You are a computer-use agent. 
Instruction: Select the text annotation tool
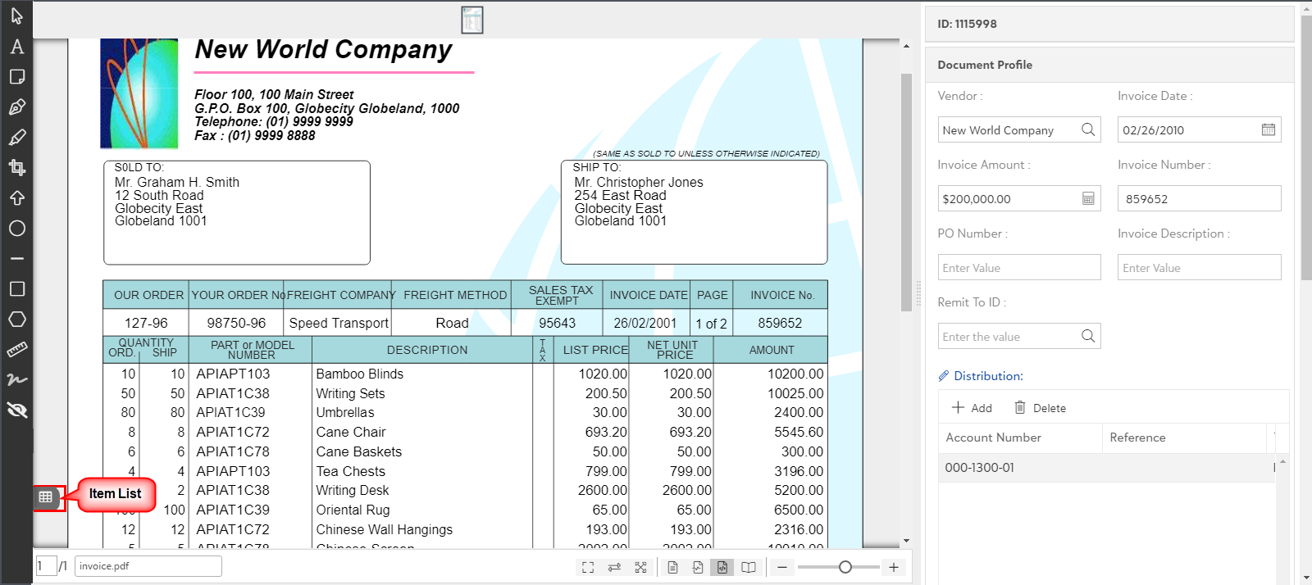16,47
